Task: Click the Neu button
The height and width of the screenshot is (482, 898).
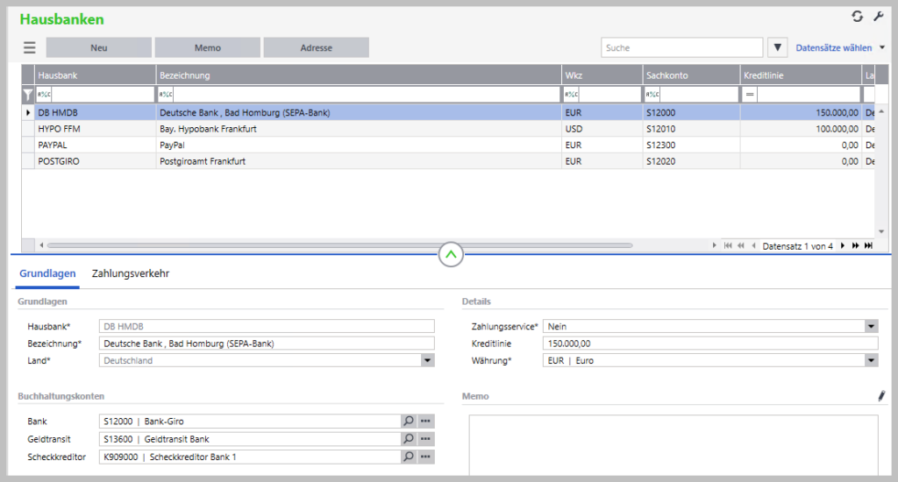Action: tap(99, 48)
